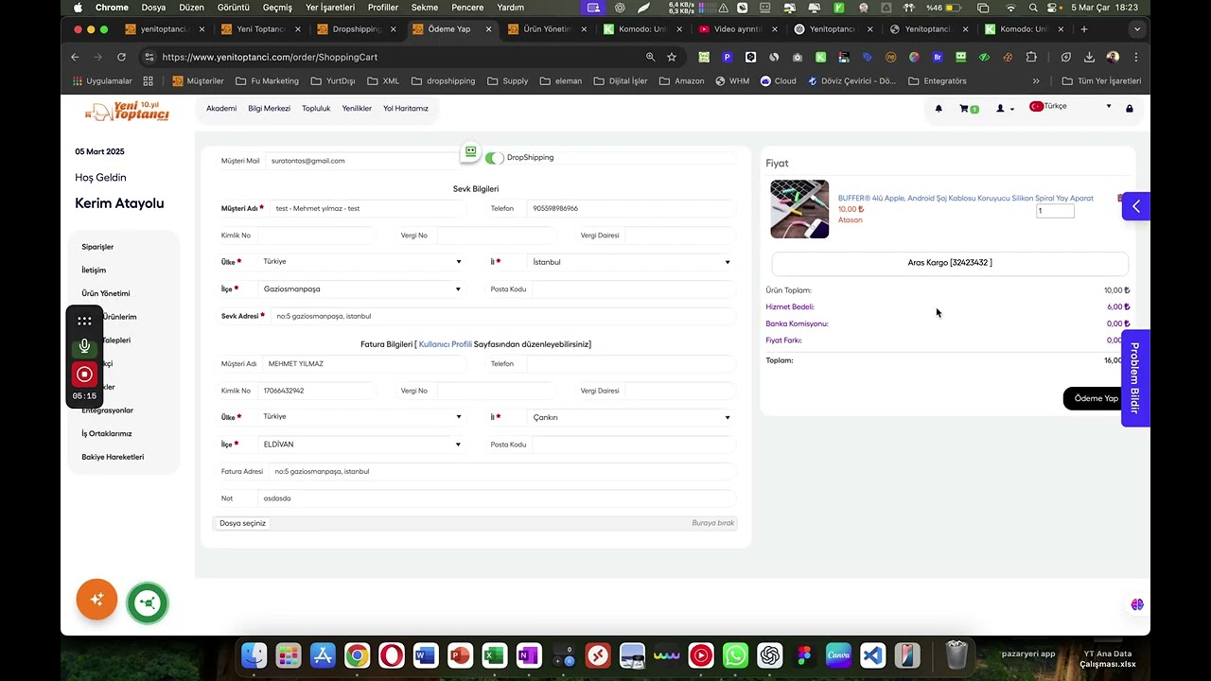The image size is (1211, 681).
Task: Open Bakiye Hareketleri in the sidebar
Action: coord(113,457)
